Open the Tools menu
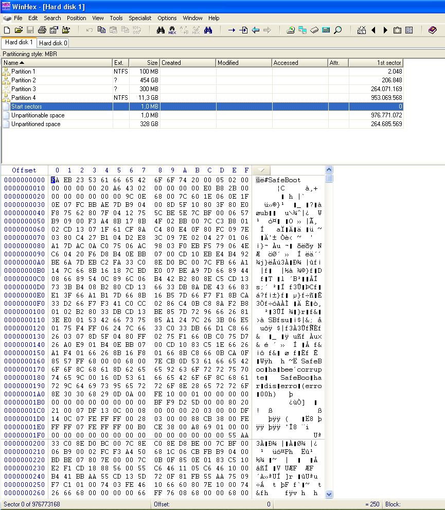This screenshot has height=510, width=445. click(x=116, y=18)
